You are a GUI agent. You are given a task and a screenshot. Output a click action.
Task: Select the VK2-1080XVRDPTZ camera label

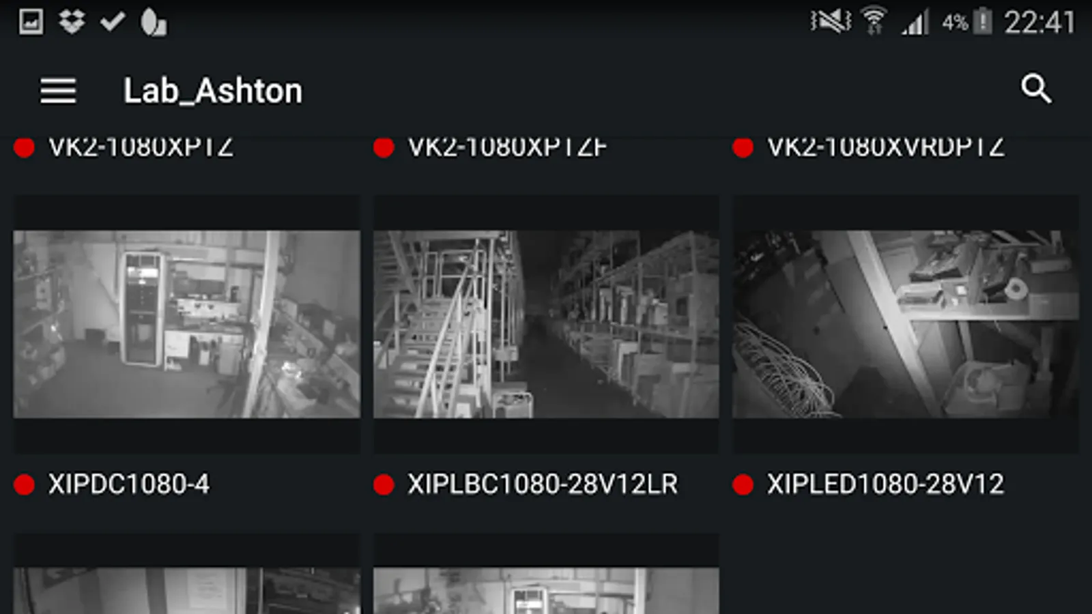point(886,147)
